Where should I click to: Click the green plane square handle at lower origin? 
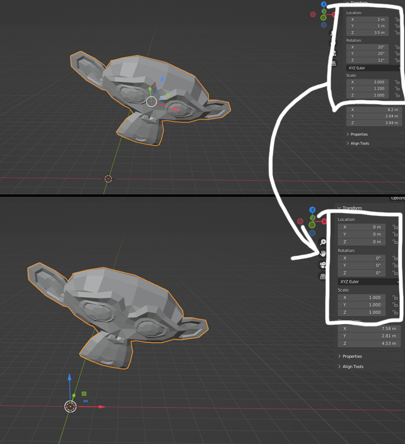pyautogui.click(x=84, y=393)
